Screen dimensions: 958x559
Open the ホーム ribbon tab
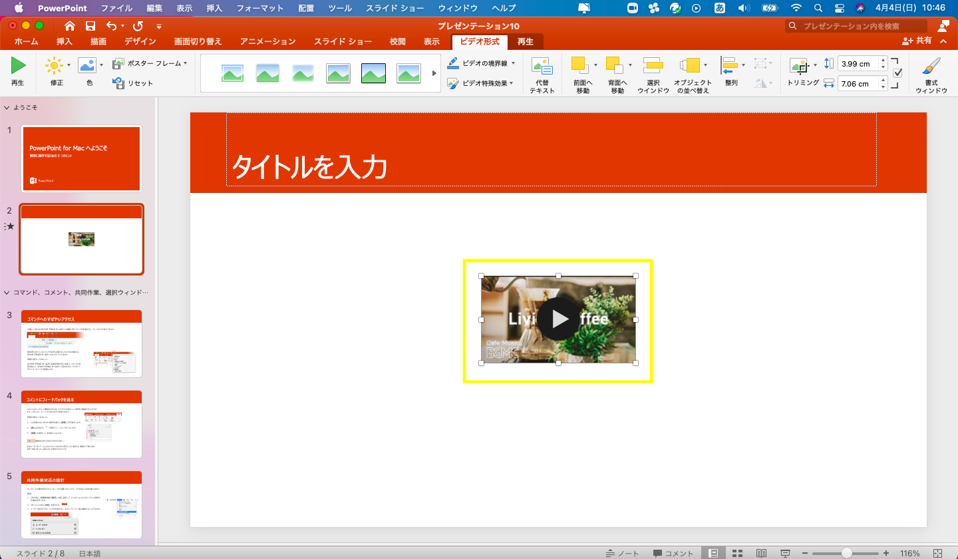pyautogui.click(x=26, y=41)
